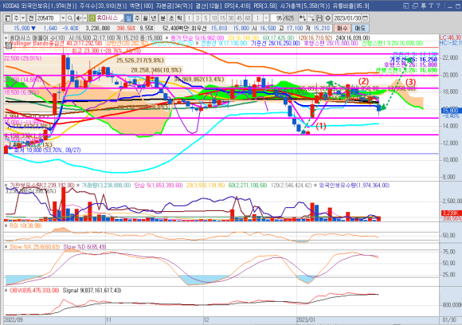Image resolution: width=462 pixels, height=325 pixels.
Task: Select the 10 interval button
Action: tap(214, 18)
